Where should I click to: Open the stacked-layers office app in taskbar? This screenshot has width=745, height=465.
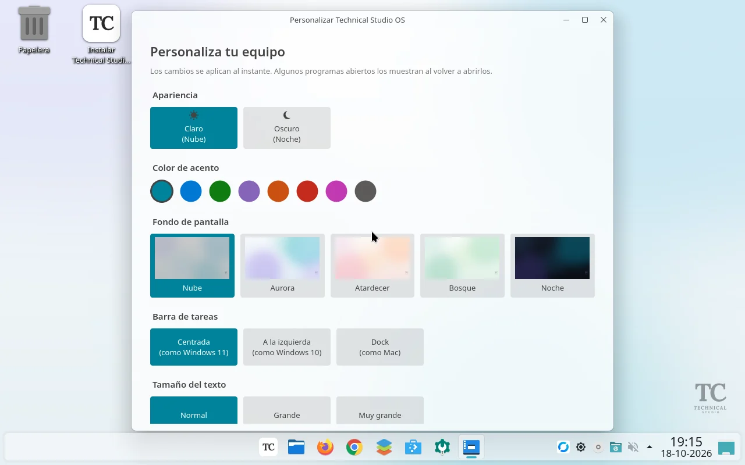[384, 447]
